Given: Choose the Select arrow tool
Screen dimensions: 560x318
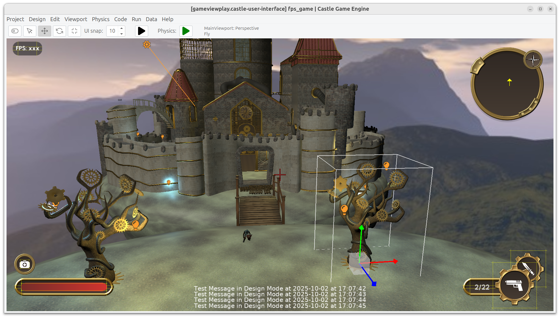Looking at the screenshot, I should coord(30,31).
